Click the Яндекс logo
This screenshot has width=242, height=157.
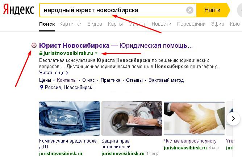tap(19, 9)
